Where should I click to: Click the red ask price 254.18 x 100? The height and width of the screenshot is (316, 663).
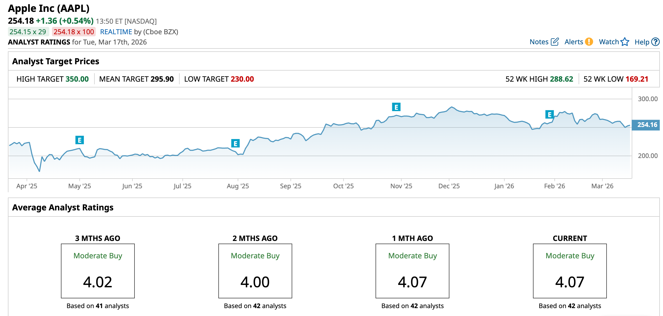(x=74, y=32)
